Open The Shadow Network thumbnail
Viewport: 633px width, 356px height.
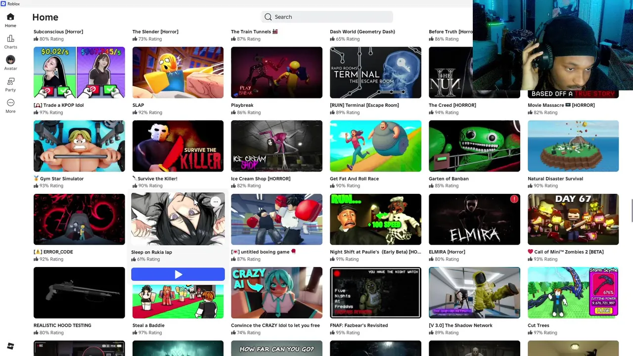(474, 293)
